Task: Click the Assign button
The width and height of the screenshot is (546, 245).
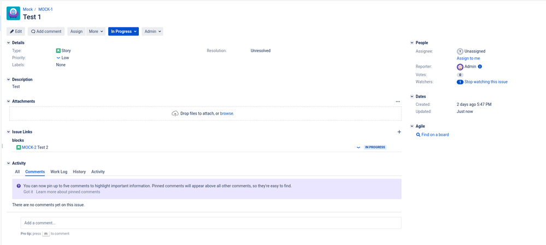Action: (x=77, y=32)
